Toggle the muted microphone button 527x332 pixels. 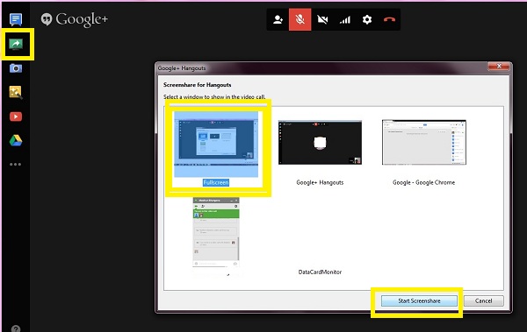tap(300, 20)
